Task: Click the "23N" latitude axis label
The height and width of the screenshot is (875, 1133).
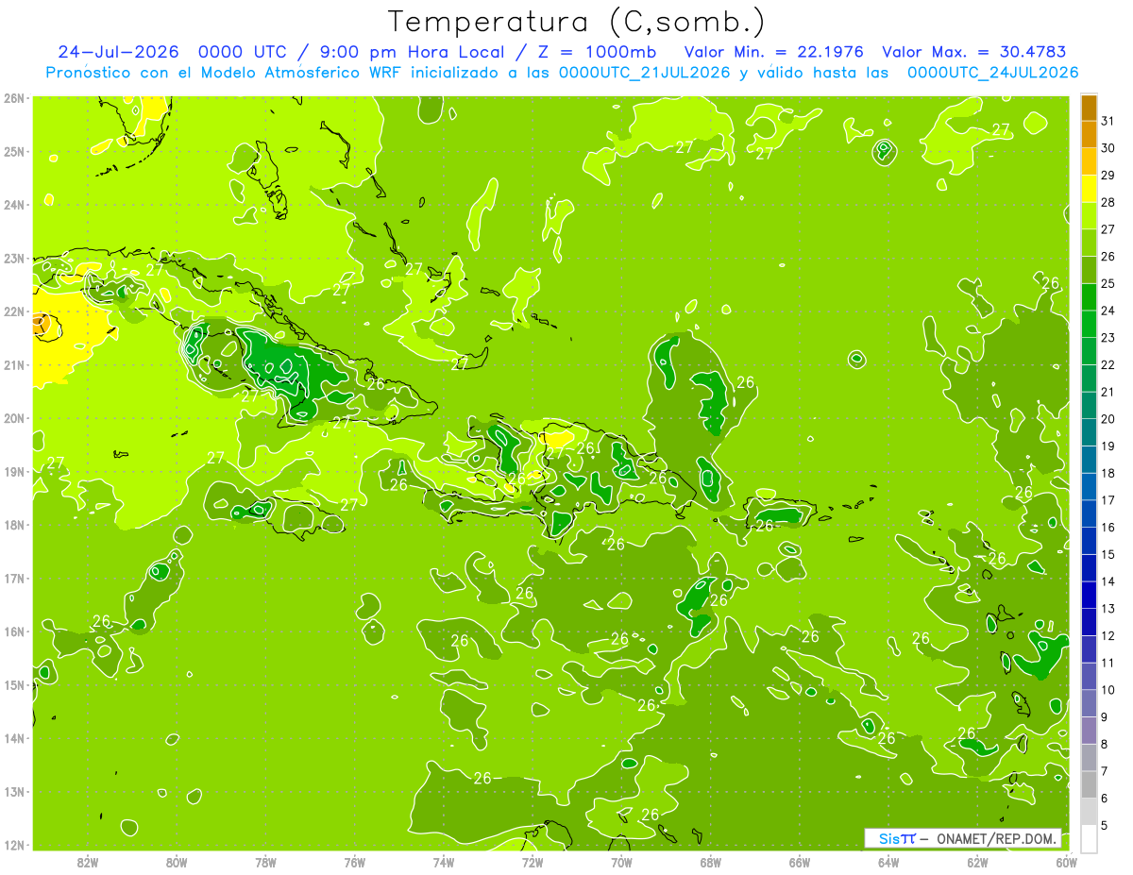Action: pyautogui.click(x=14, y=258)
